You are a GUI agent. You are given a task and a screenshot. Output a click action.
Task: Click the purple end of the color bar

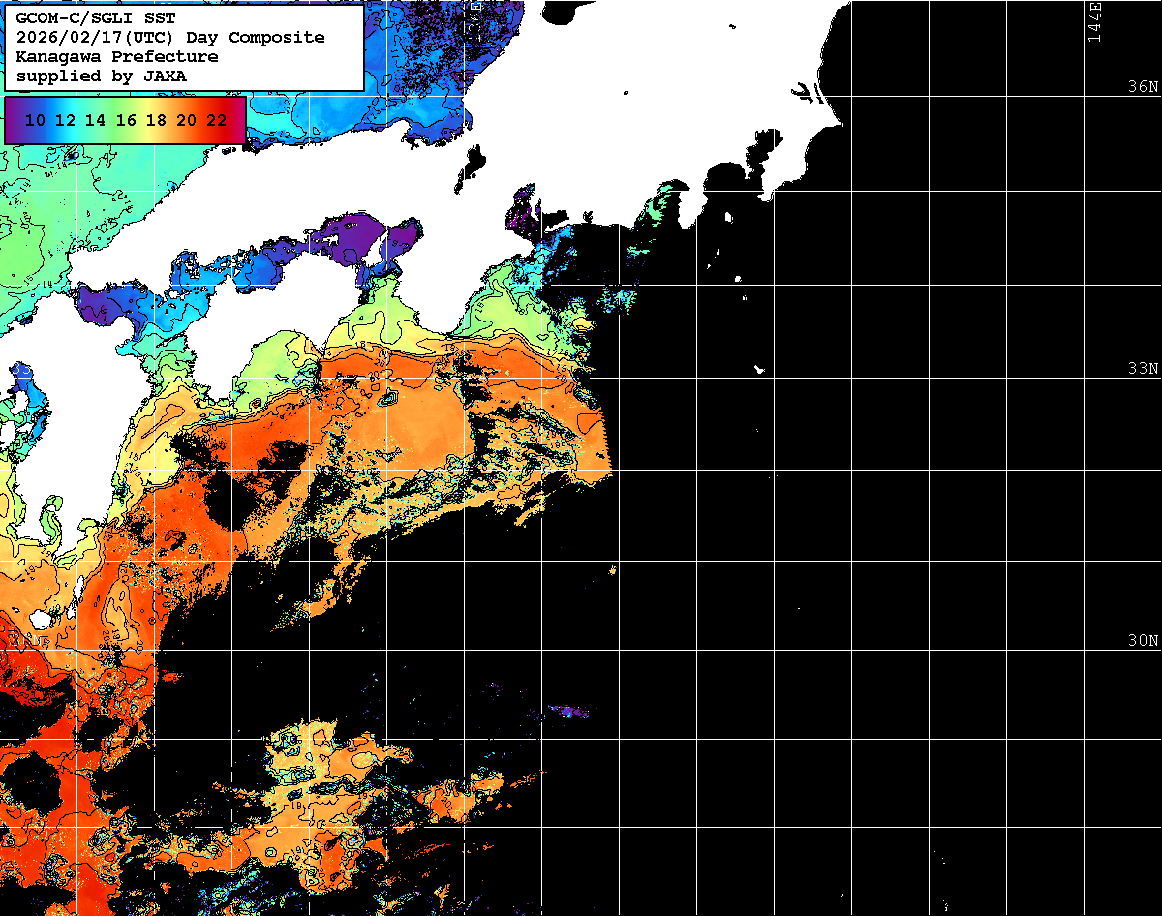tap(14, 120)
